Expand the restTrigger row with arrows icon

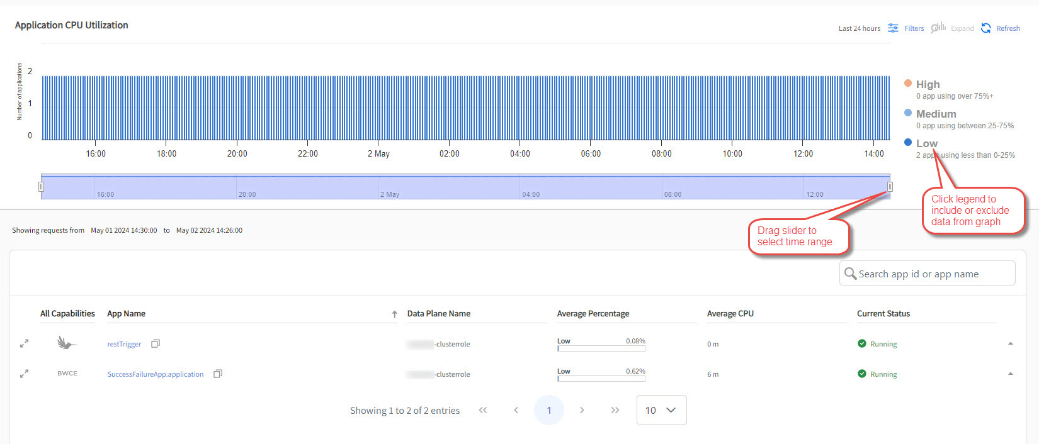24,343
